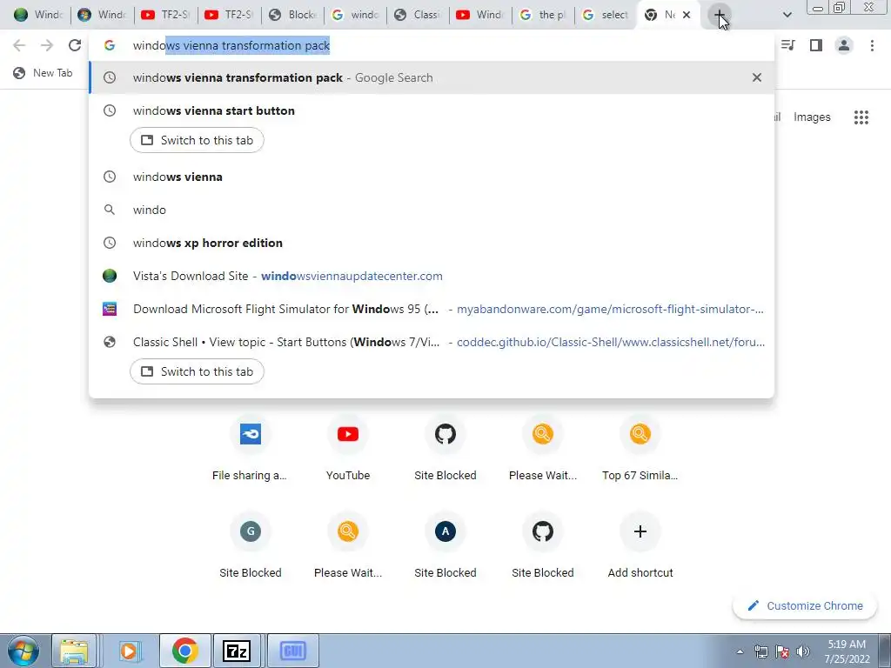Open the Images link
The width and height of the screenshot is (891, 668).
click(x=812, y=117)
